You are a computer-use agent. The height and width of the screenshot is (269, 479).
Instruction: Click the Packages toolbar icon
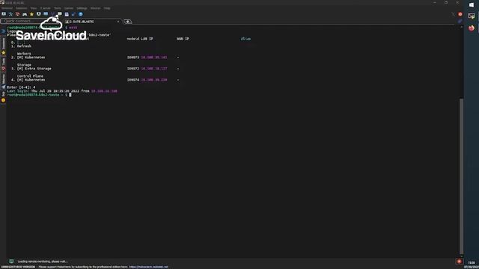[x=67, y=14]
